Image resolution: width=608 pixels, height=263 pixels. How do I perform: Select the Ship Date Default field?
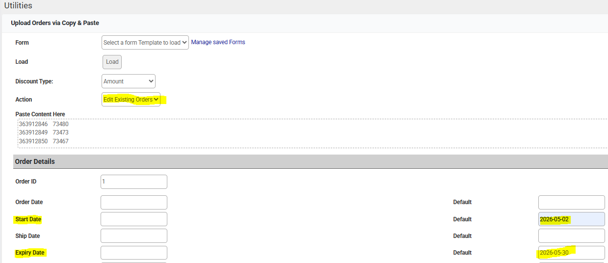click(571, 236)
